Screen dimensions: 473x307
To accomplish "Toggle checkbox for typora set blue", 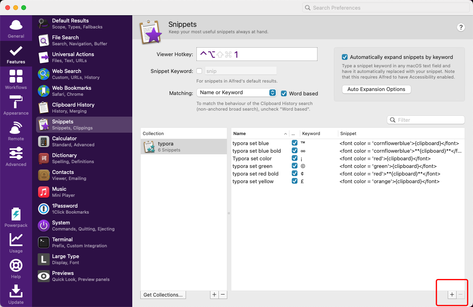I will [x=294, y=143].
